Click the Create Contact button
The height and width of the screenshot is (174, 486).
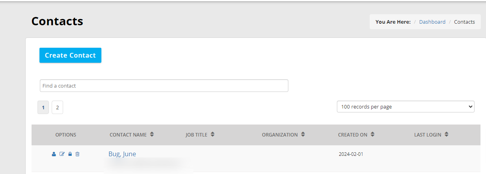(x=70, y=55)
